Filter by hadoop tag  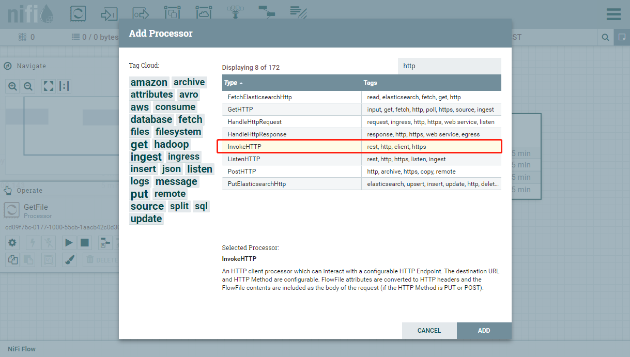[172, 144]
